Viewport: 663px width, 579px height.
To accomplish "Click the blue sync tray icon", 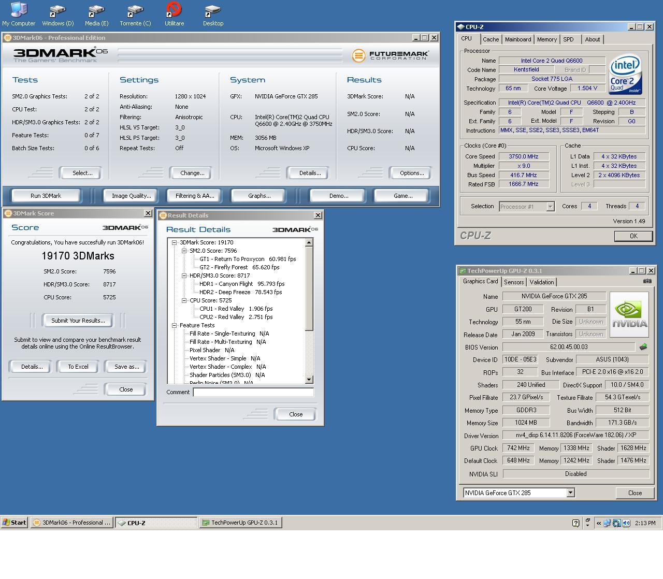I will [x=616, y=523].
